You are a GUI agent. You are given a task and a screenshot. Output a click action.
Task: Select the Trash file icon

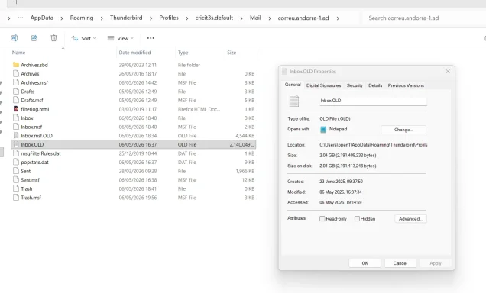(x=16, y=188)
